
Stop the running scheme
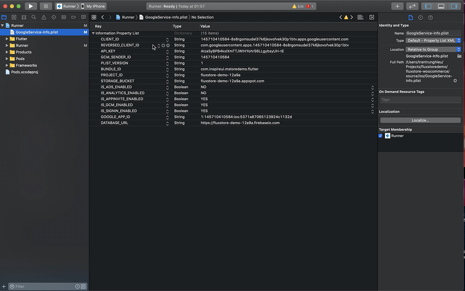pos(46,6)
